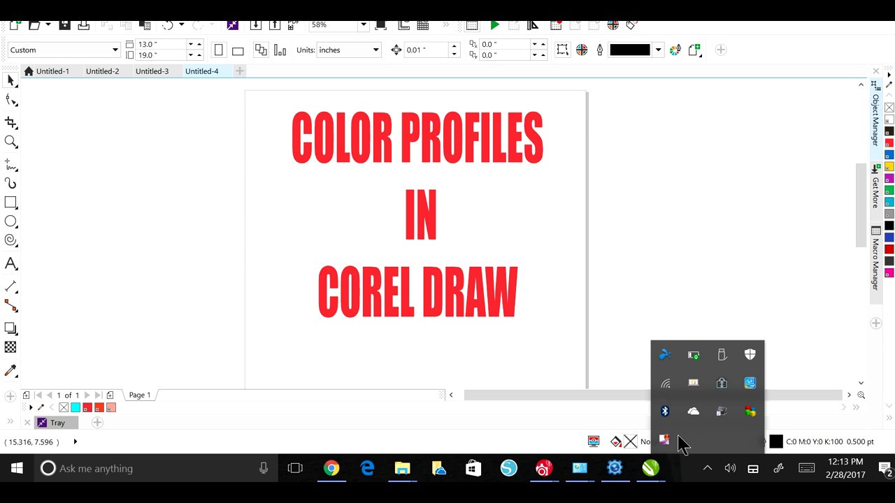Set page to Landscape orientation
This screenshot has width=895, height=503.
tap(238, 50)
